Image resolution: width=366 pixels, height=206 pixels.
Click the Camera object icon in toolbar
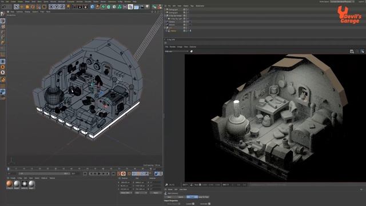tap(142, 7)
